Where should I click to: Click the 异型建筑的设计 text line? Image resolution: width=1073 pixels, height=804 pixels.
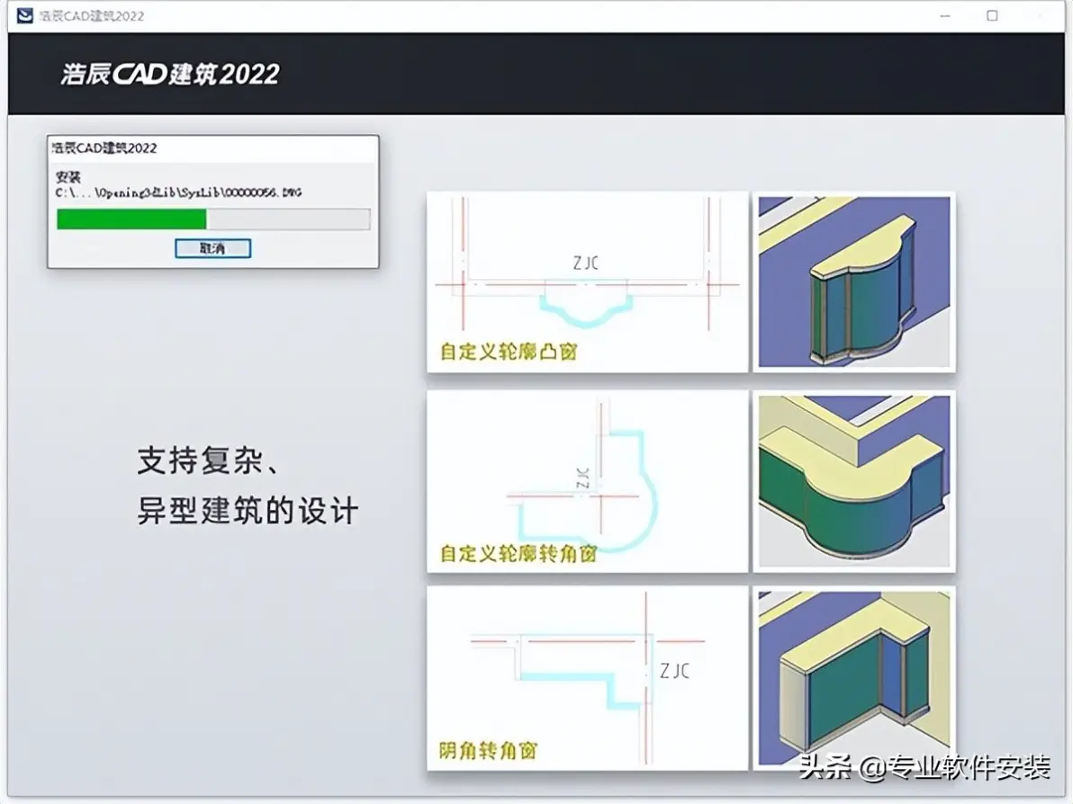pos(247,511)
